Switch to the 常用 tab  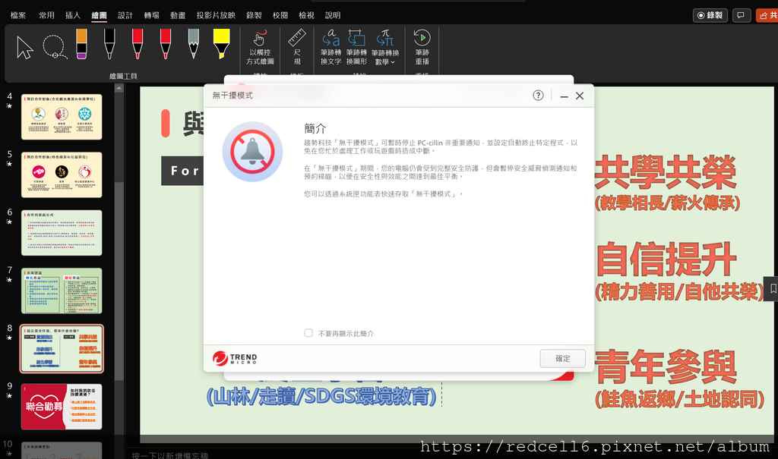(46, 15)
